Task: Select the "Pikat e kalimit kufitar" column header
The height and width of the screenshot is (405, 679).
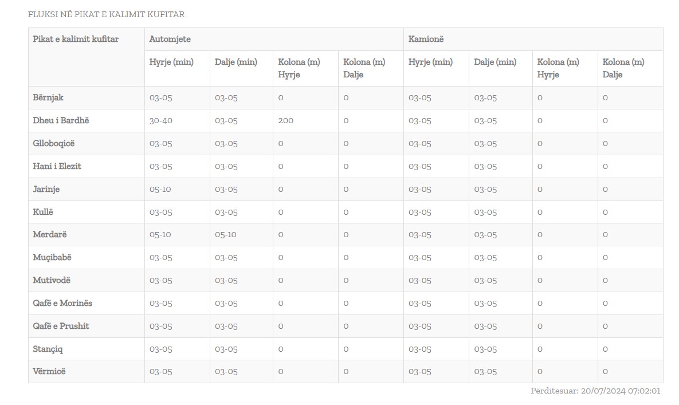Action: 76,39
